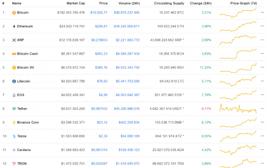
Task: Open the three-dot menu for Bitcoin row
Action: (x=262, y=13)
